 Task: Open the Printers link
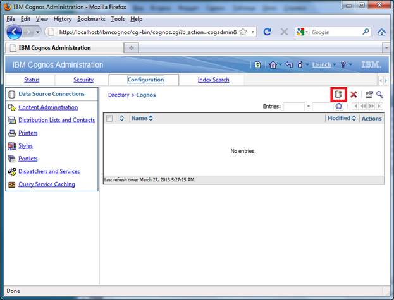[x=28, y=133]
